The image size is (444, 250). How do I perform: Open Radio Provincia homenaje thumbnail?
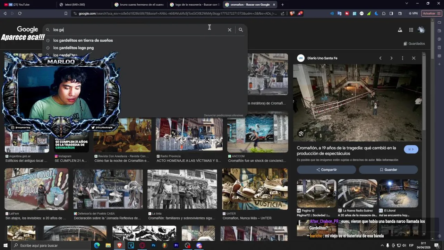tap(189, 134)
